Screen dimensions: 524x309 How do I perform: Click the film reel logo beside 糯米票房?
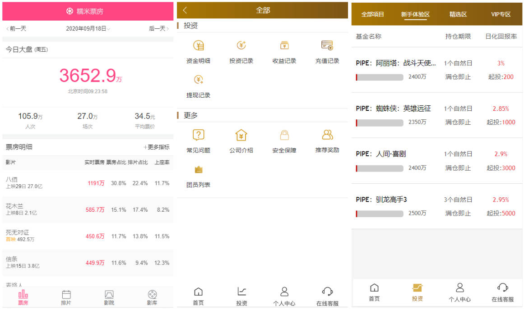[x=70, y=11]
